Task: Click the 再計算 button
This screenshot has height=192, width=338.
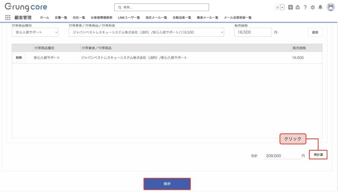Action: 318,154
